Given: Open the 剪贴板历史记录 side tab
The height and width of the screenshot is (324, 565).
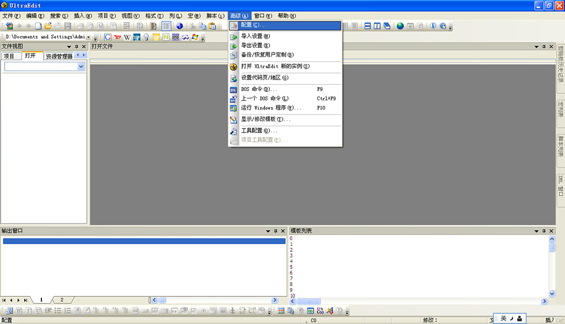Looking at the screenshot, I should tap(560, 70).
